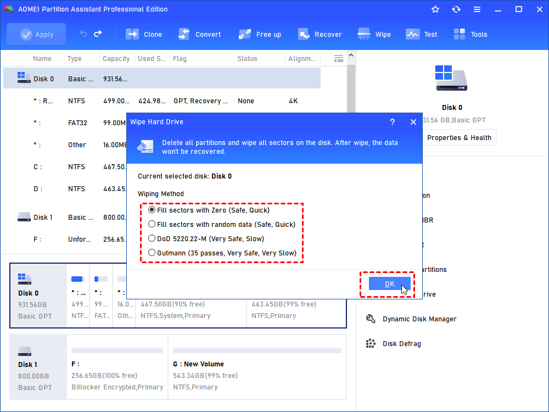Select Disk 0 block in disk map
Image resolution: width=549 pixels, height=412 pixels.
(x=38, y=296)
